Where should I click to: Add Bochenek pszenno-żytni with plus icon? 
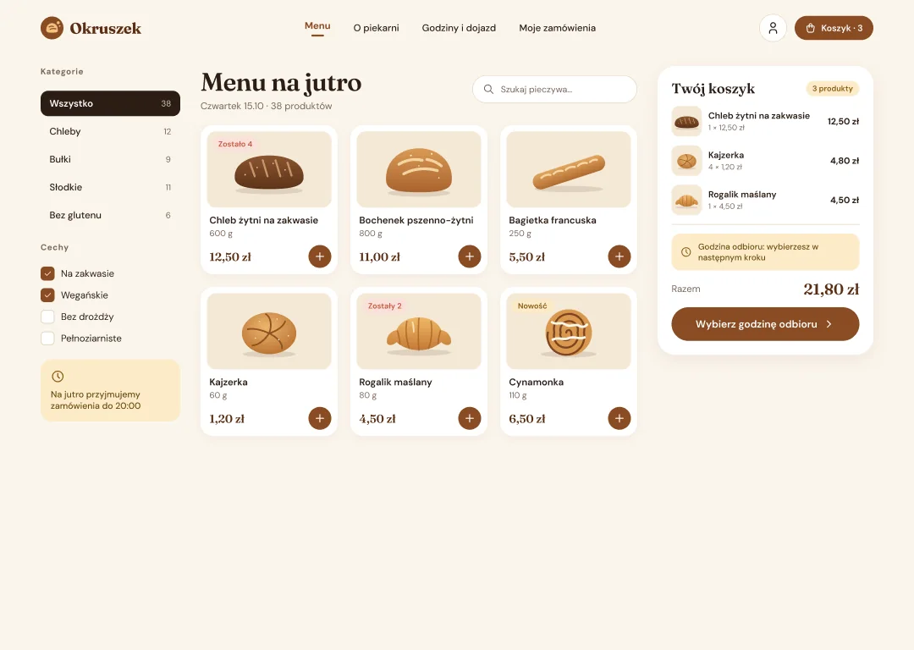469,256
